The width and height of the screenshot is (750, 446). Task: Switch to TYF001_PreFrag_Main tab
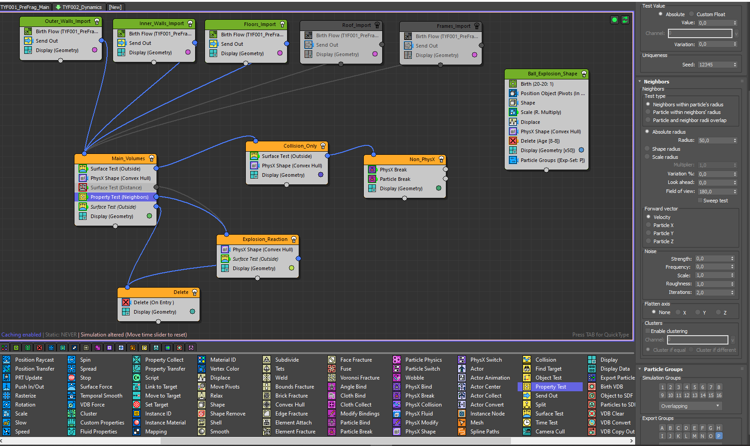(x=26, y=7)
